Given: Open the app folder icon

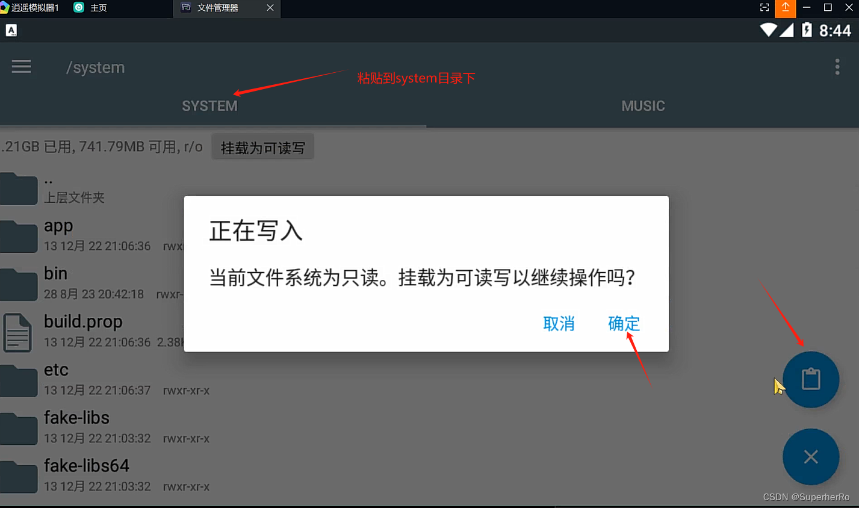Looking at the screenshot, I should pyautogui.click(x=19, y=236).
